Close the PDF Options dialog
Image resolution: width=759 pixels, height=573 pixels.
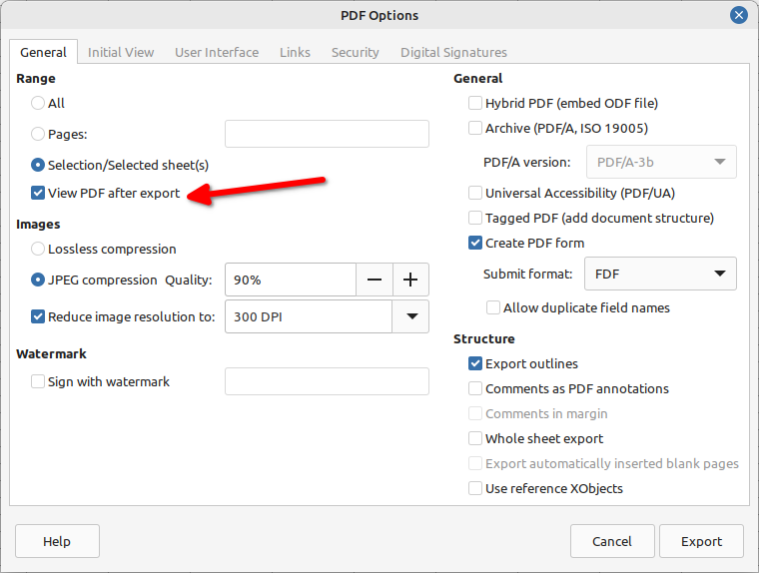coord(738,15)
